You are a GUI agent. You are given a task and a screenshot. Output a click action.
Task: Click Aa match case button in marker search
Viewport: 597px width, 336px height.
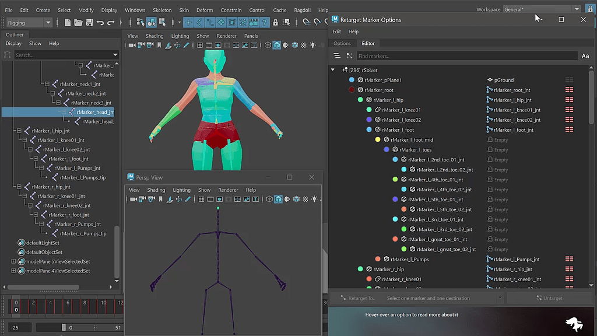(x=584, y=55)
